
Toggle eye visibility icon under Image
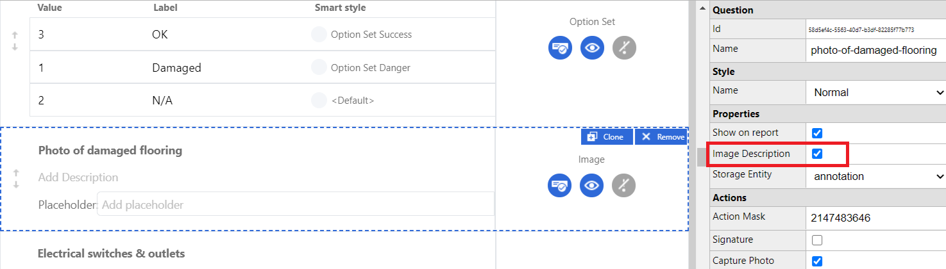point(592,186)
